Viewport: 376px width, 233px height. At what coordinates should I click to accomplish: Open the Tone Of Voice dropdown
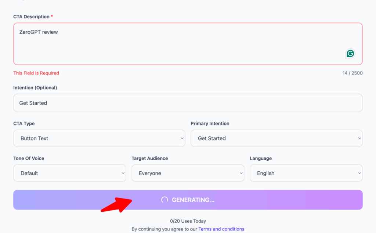tap(70, 173)
